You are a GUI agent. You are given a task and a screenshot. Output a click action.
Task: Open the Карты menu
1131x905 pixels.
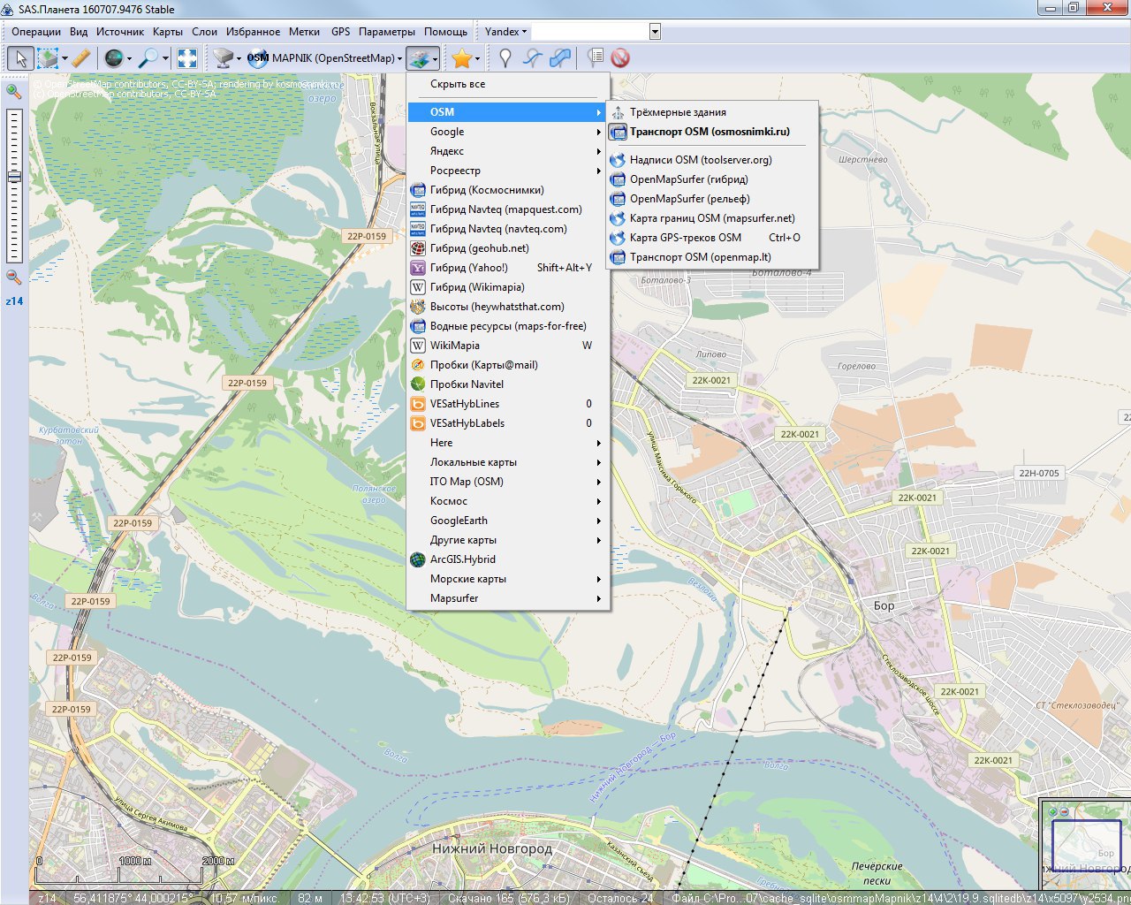pyautogui.click(x=167, y=32)
